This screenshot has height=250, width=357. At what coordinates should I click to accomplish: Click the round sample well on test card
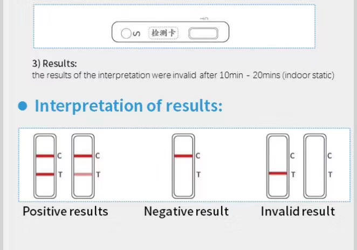126,33
